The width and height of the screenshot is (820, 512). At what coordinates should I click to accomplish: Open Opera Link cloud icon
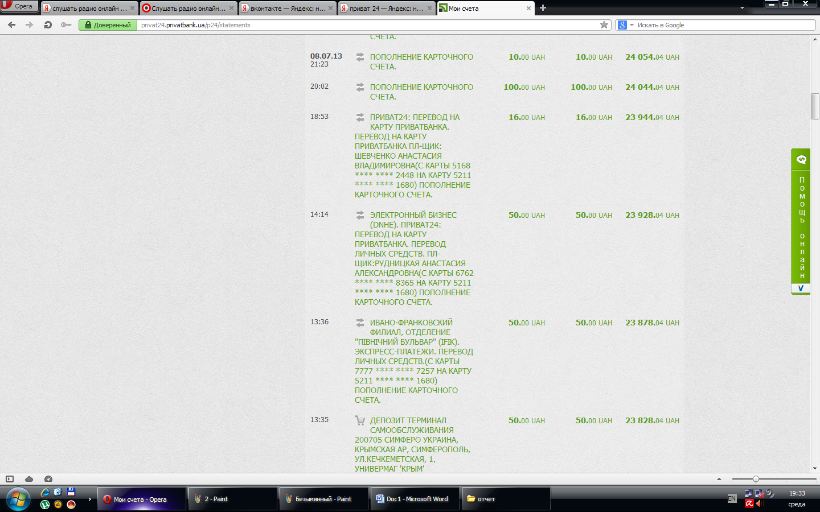29,479
